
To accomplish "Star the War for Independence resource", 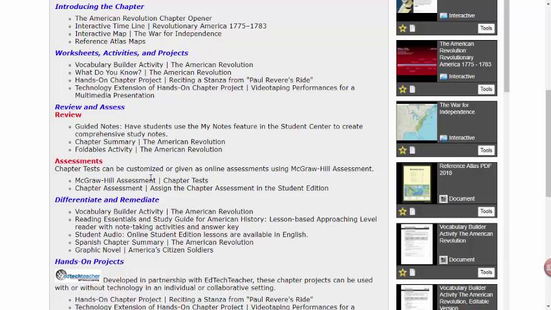I will (x=402, y=150).
